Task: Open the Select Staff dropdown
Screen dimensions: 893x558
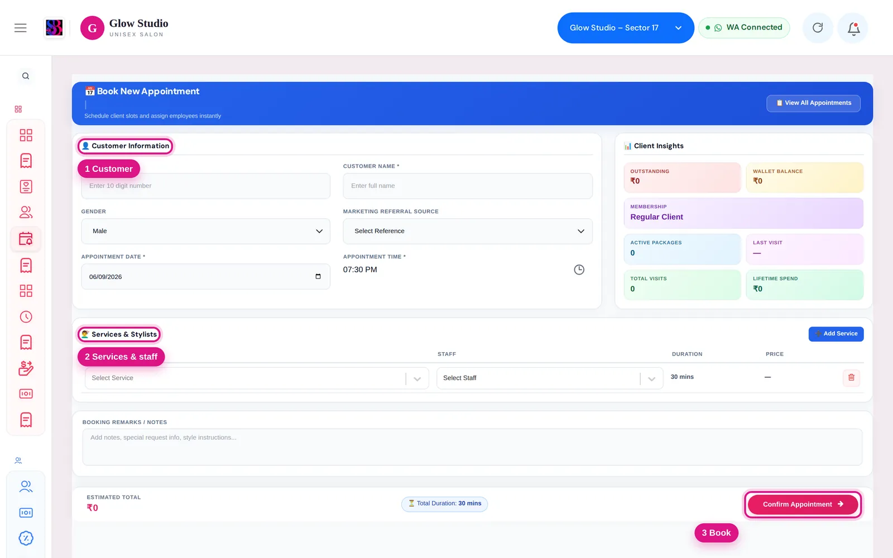Action: 550,378
